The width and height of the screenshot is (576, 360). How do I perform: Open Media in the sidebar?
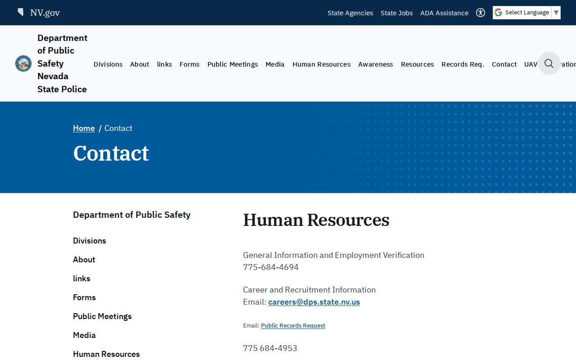(84, 335)
